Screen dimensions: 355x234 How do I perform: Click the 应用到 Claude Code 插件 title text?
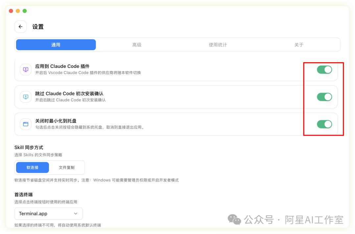point(62,66)
